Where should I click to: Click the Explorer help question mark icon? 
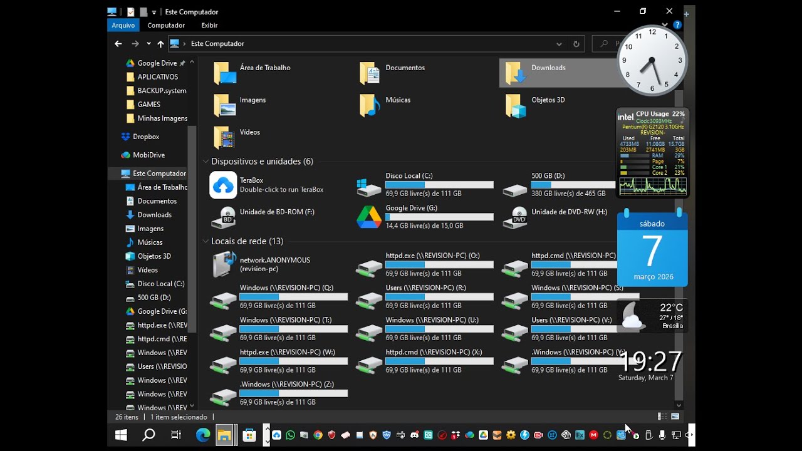tap(677, 25)
